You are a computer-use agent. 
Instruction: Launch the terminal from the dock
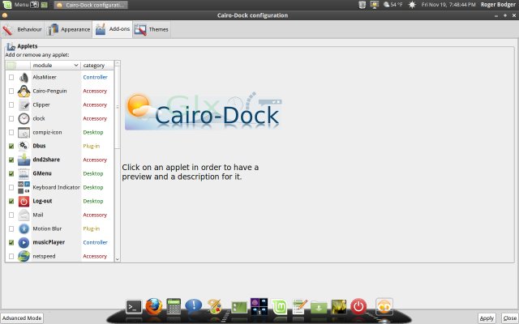[x=135, y=306]
